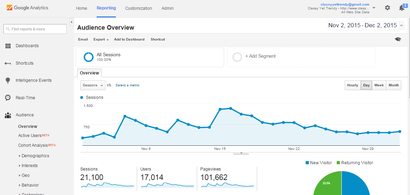
Task: Click the Real-Time clock icon
Action: point(8,98)
